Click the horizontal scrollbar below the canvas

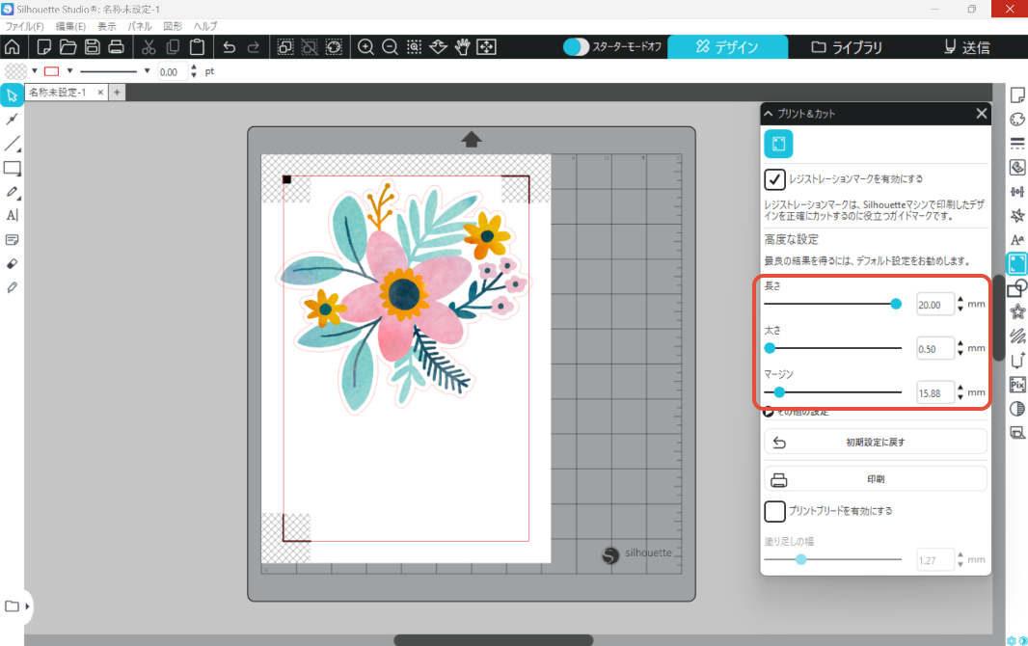(493, 640)
